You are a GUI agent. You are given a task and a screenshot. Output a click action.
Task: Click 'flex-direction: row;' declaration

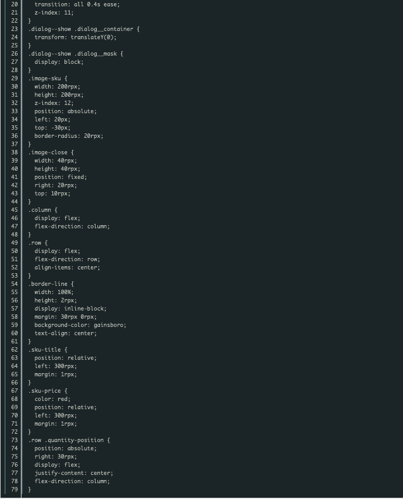point(67,259)
